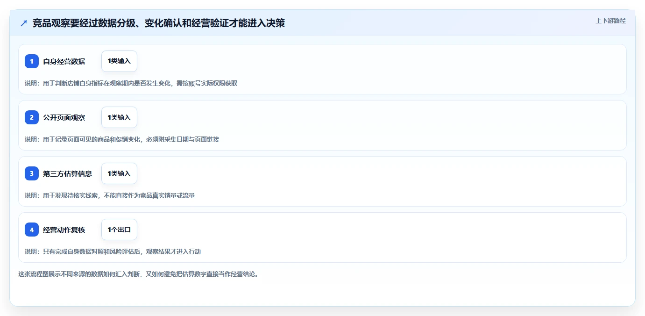Click the 1类输入 tag next to 公开页面观察
Viewport: 645px width, 316px height.
coord(119,117)
